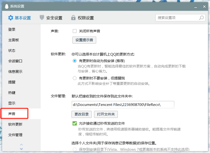Minimize the 系统设置 window
Viewport: 210px width, 153px height.
pyautogui.click(x=196, y=7)
